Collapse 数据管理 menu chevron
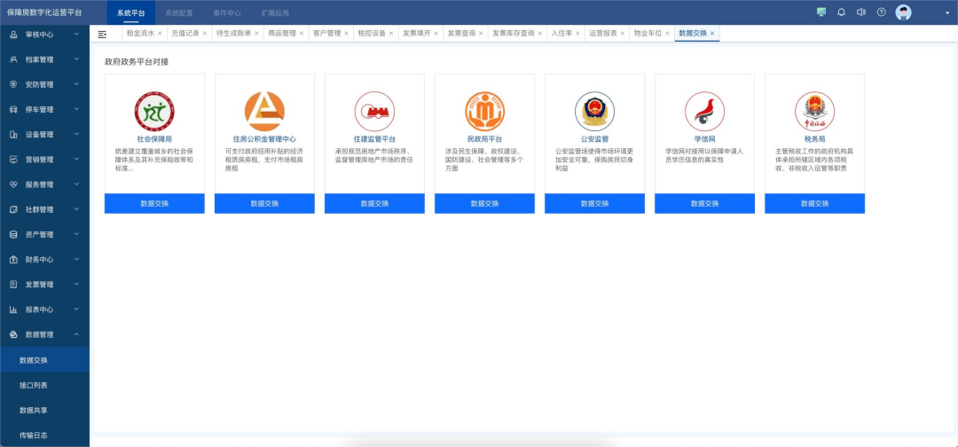Viewport: 958px width, 447px height. [76, 334]
